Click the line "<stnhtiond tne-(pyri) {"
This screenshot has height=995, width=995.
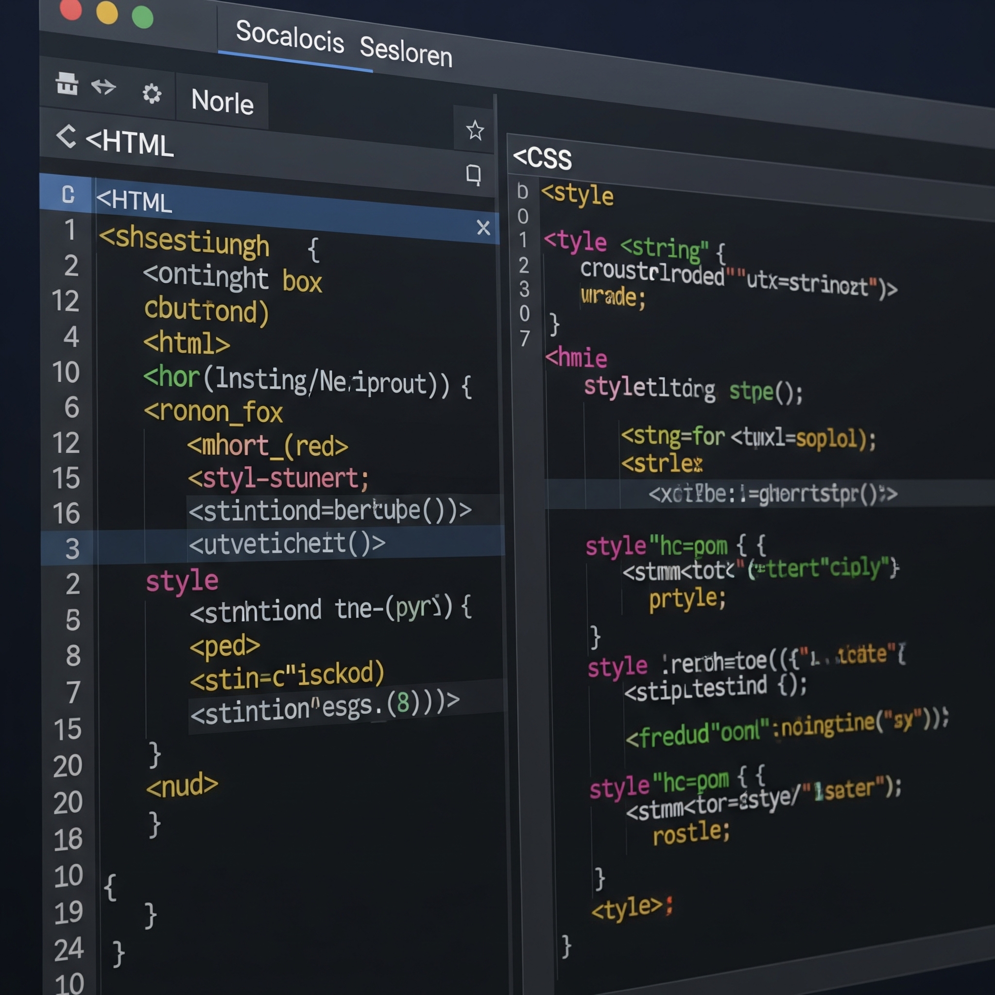point(331,609)
